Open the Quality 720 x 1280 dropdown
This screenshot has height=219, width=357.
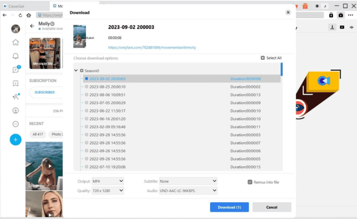coord(107,191)
